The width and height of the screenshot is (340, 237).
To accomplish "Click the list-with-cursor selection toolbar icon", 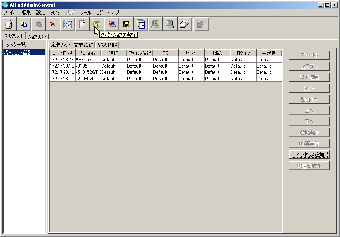I will pyautogui.click(x=68, y=24).
